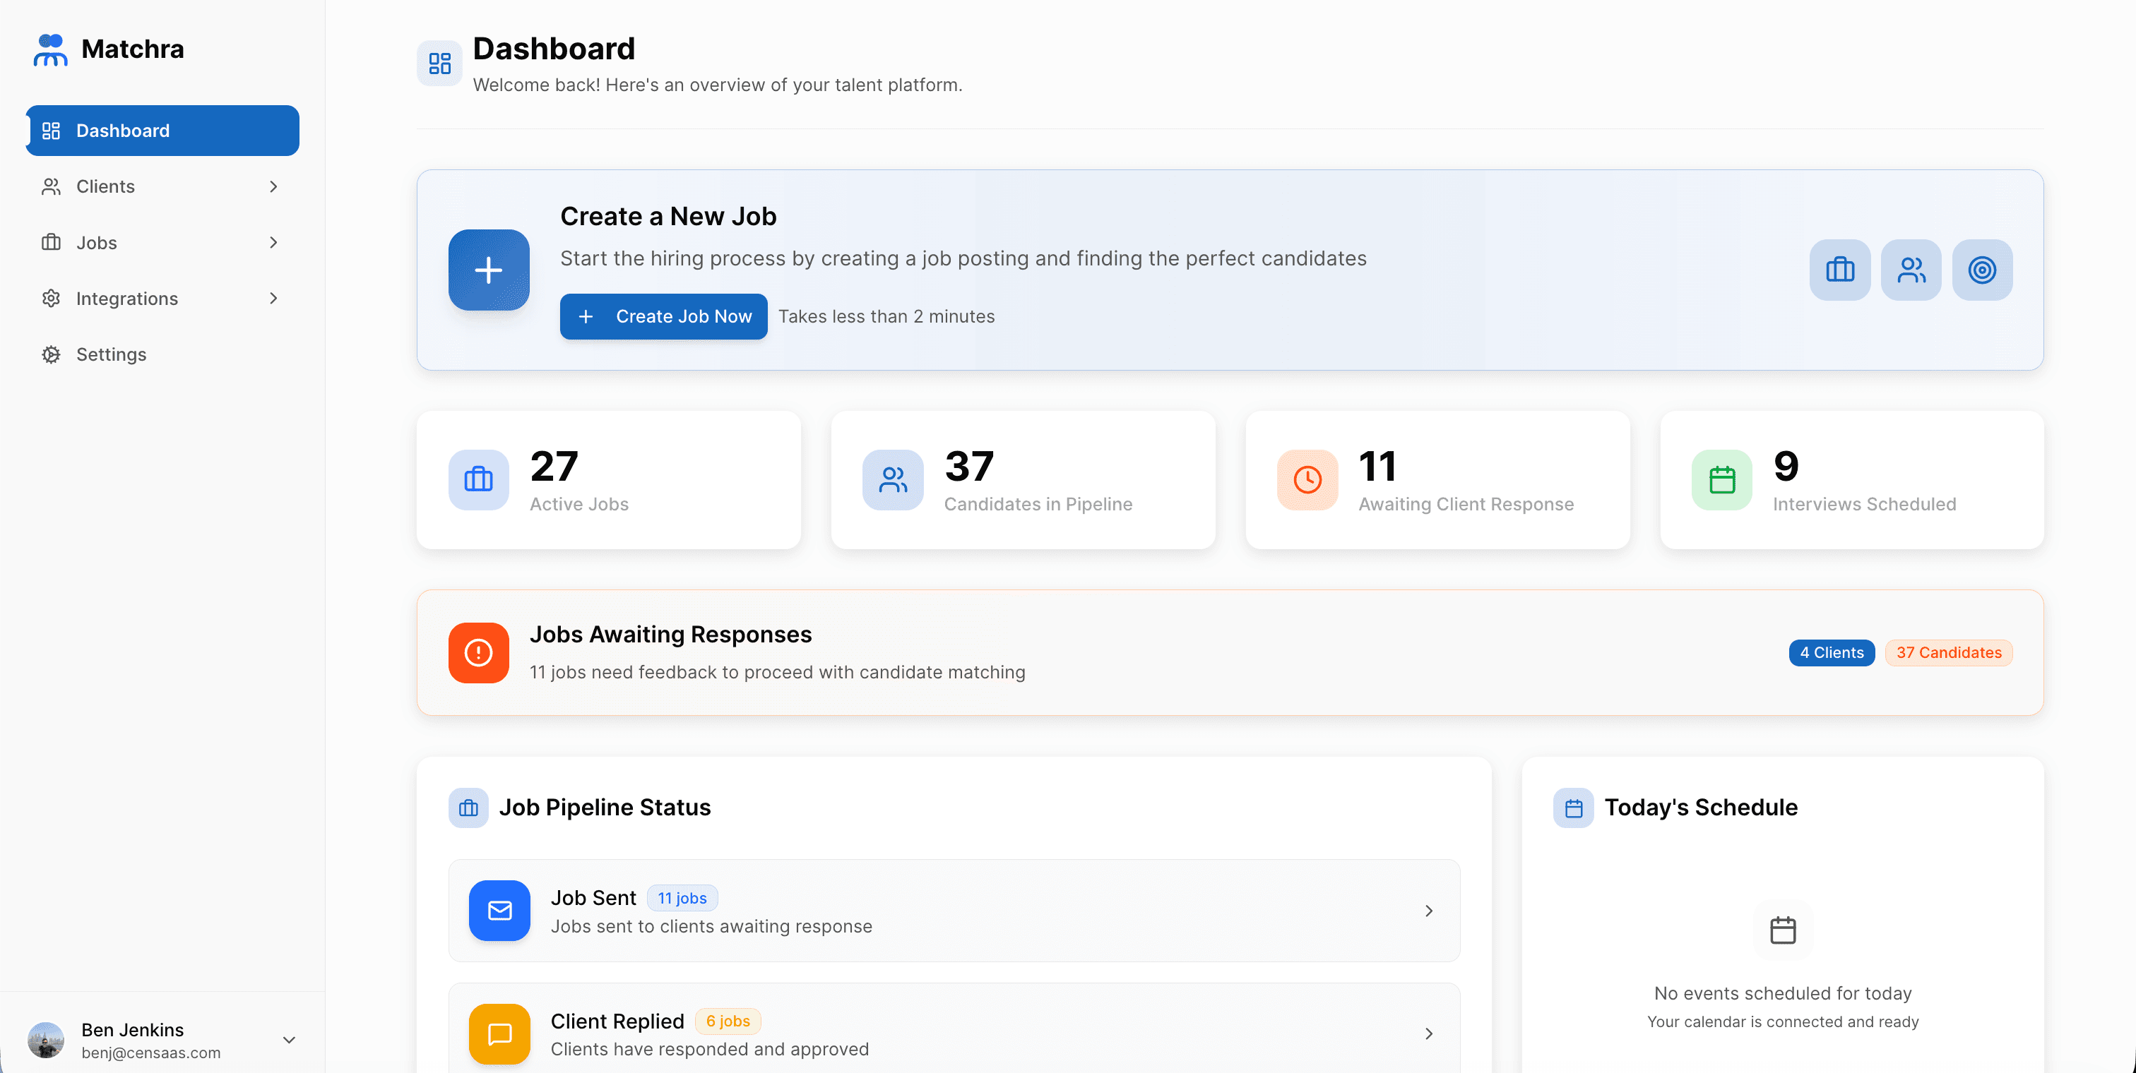Click the orange clock Awaiting Client Response icon
The height and width of the screenshot is (1073, 2136).
[x=1307, y=480]
